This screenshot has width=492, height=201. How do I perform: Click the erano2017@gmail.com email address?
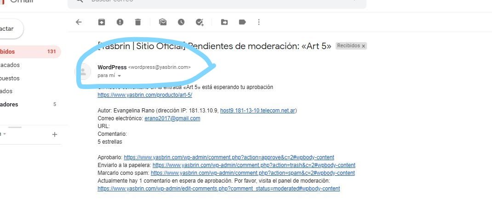tap(172, 118)
